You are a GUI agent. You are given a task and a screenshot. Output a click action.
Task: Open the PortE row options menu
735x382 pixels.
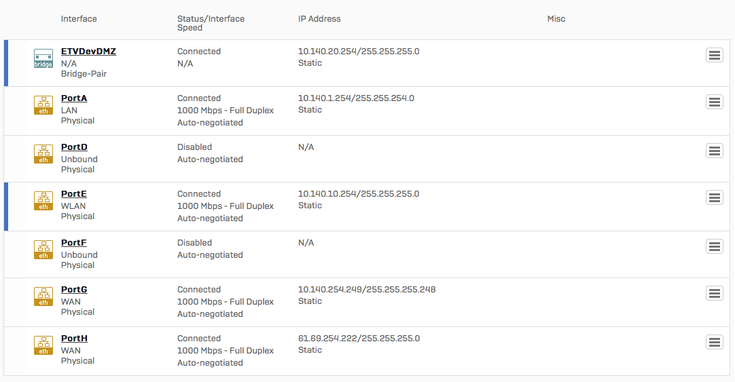[714, 197]
